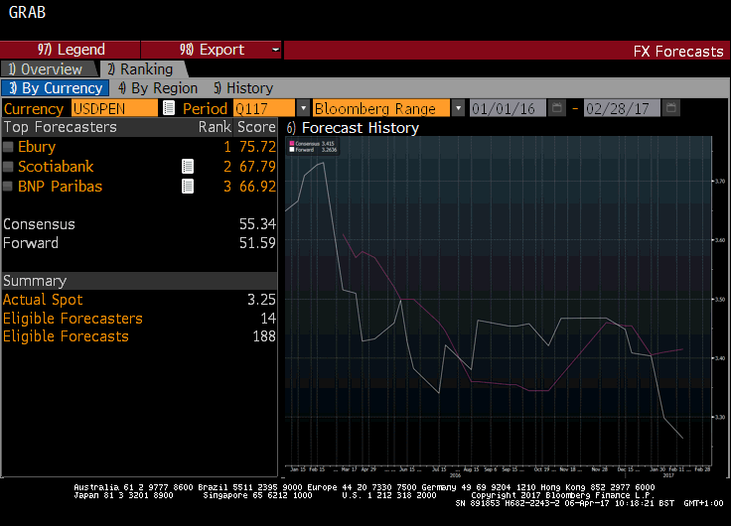This screenshot has height=526, width=731.
Task: Click the Scotiabank score 67.79
Action: (257, 167)
